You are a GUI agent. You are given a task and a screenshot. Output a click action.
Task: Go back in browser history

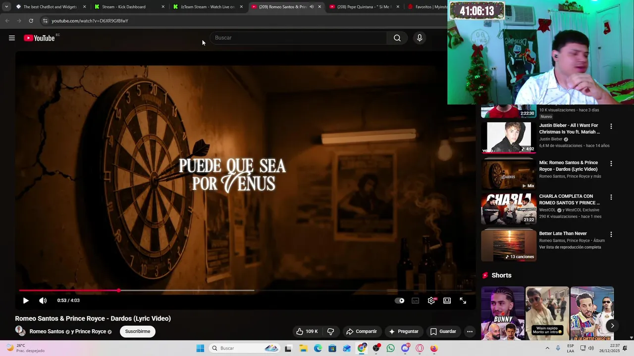tap(7, 21)
